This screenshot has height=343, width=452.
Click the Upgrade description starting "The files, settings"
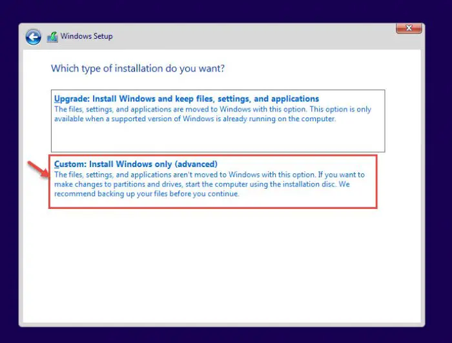[212, 110]
